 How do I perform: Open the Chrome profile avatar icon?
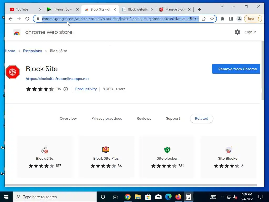(x=239, y=19)
